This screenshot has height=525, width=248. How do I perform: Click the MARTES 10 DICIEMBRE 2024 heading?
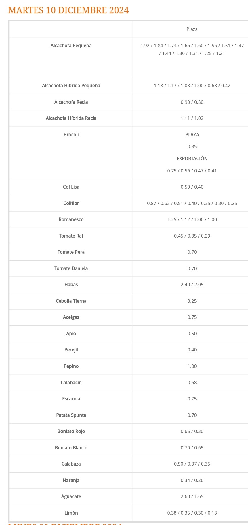point(68,10)
